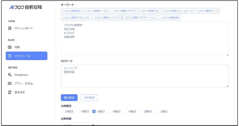This screenshot has width=239, height=126.
Task: Add the システム開発フレームワーク keyword tag
Action: 178,11
